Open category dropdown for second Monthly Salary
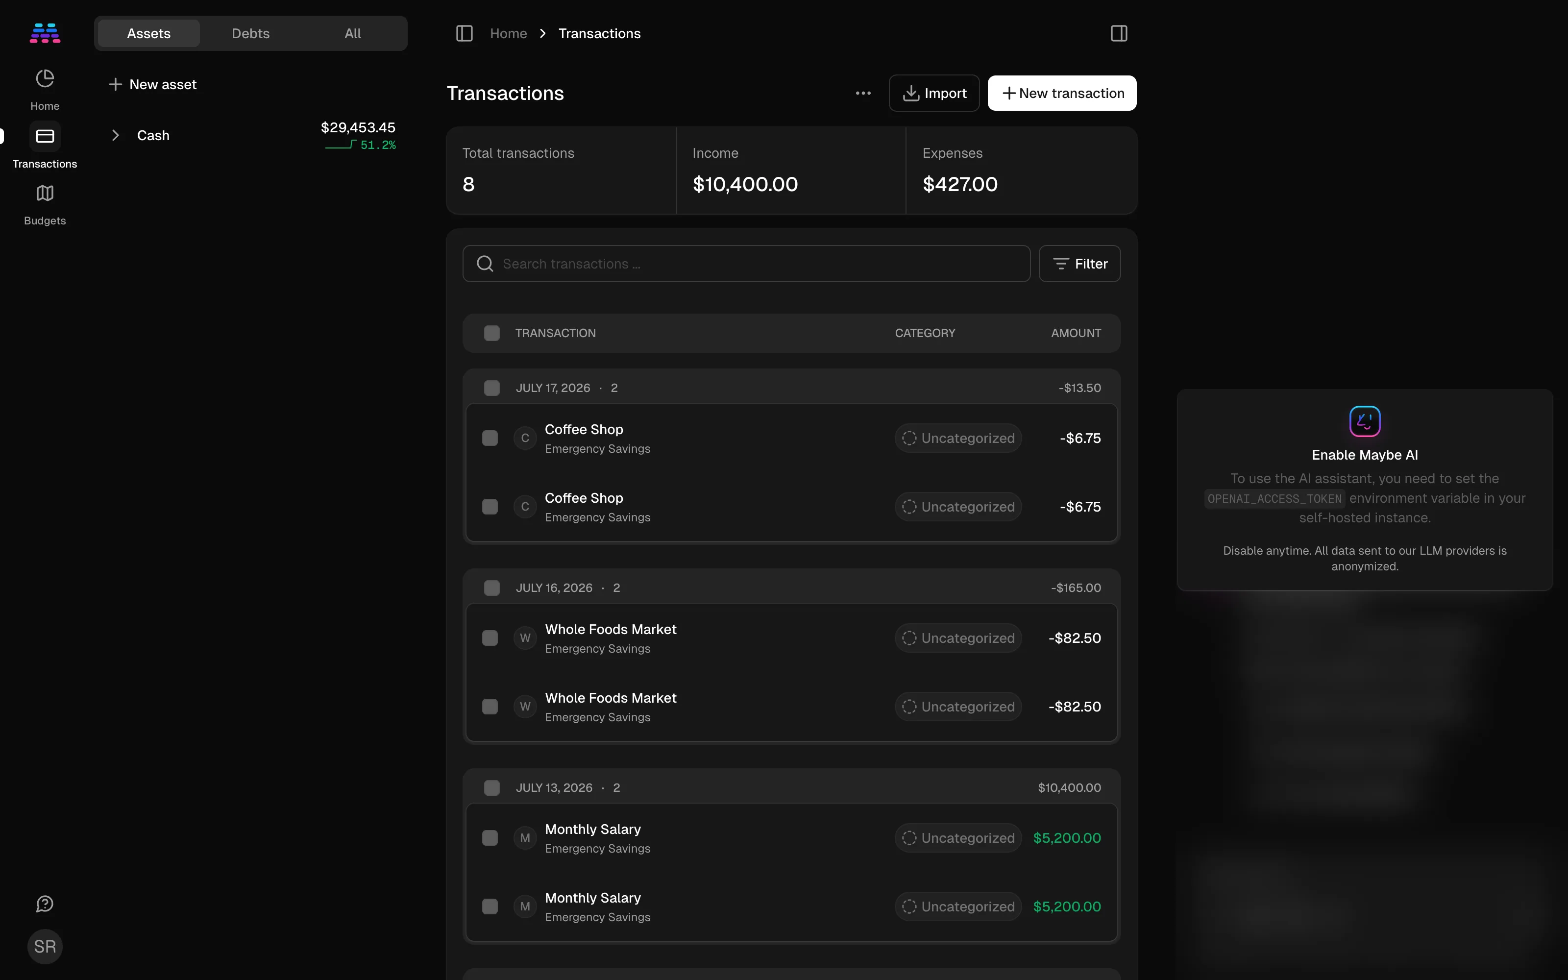Viewport: 1568px width, 980px height. tap(958, 907)
